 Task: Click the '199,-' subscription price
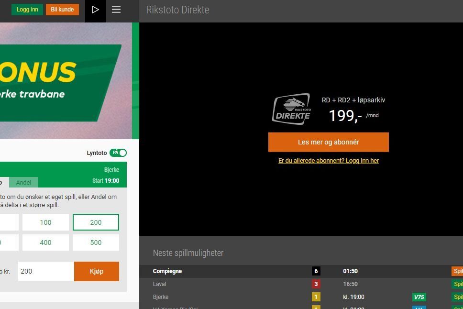[345, 115]
